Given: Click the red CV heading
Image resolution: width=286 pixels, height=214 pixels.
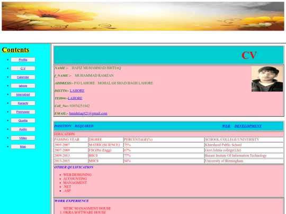Looking at the screenshot, I should (x=249, y=55).
